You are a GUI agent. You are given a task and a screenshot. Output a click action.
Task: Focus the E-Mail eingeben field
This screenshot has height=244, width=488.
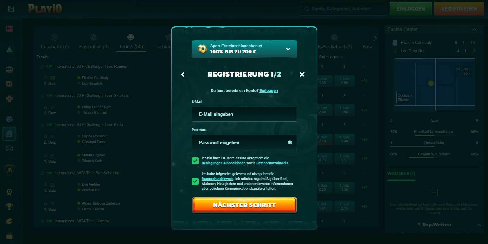click(x=244, y=114)
